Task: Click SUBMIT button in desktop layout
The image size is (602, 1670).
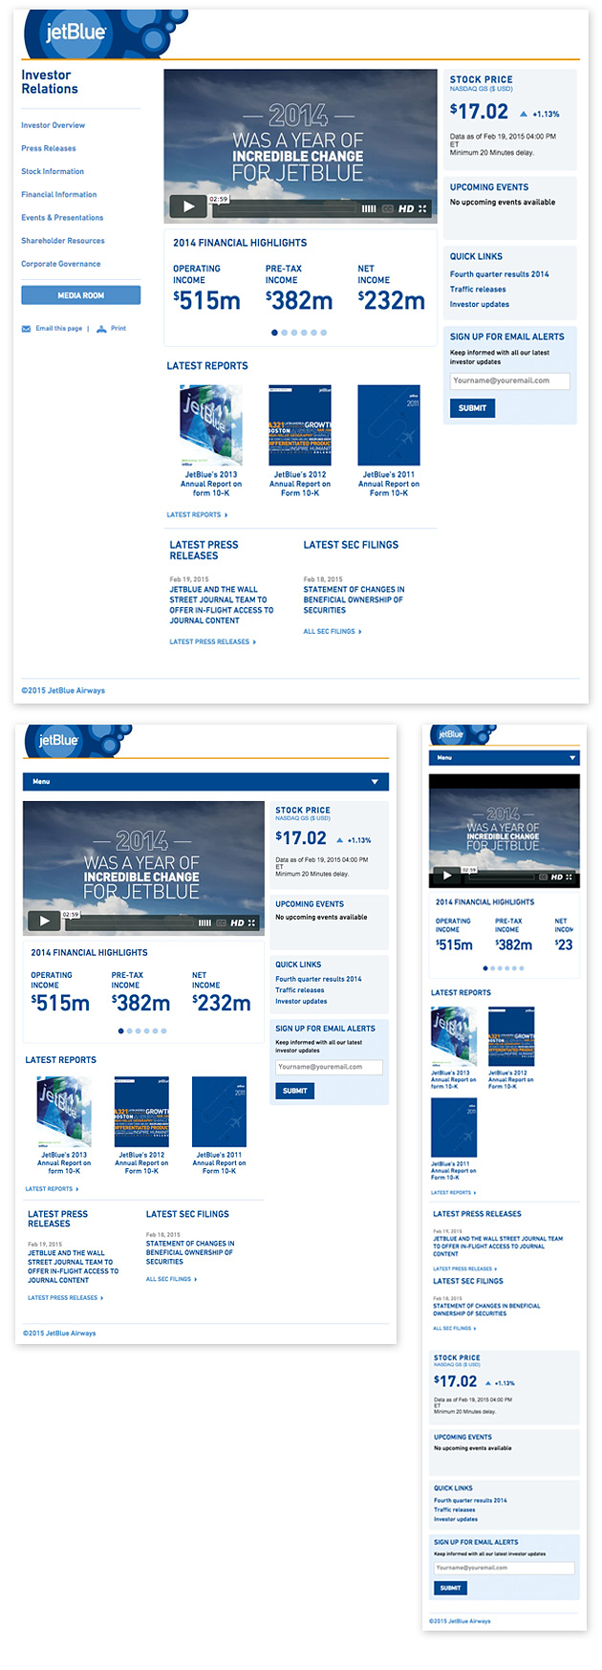Action: coord(472,408)
